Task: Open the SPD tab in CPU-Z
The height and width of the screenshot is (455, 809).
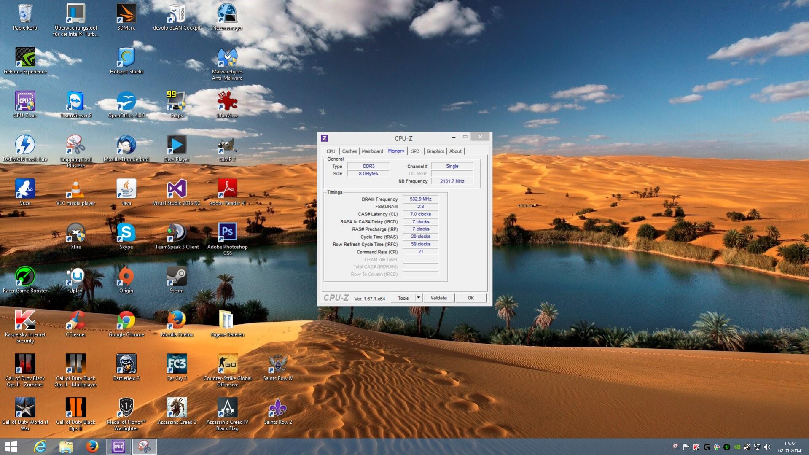Action: (415, 151)
